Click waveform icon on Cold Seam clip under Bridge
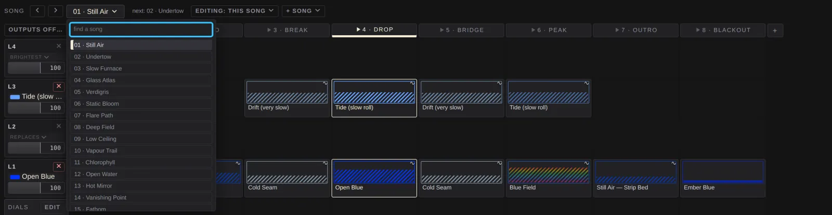 pos(499,163)
